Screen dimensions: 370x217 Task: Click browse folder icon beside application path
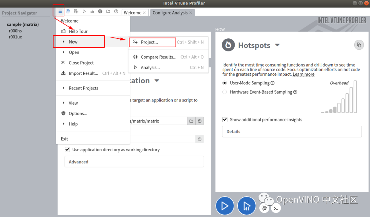point(192,121)
